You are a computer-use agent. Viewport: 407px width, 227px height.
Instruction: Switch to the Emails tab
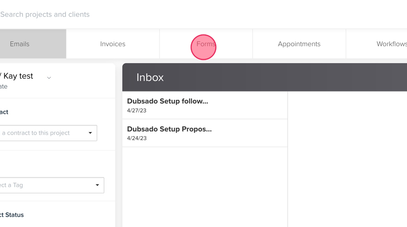tap(20, 44)
